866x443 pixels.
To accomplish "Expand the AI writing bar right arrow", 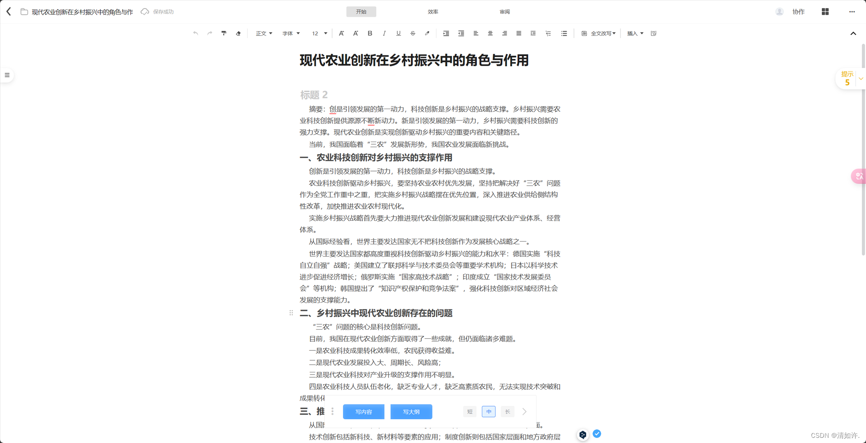I will click(x=524, y=411).
